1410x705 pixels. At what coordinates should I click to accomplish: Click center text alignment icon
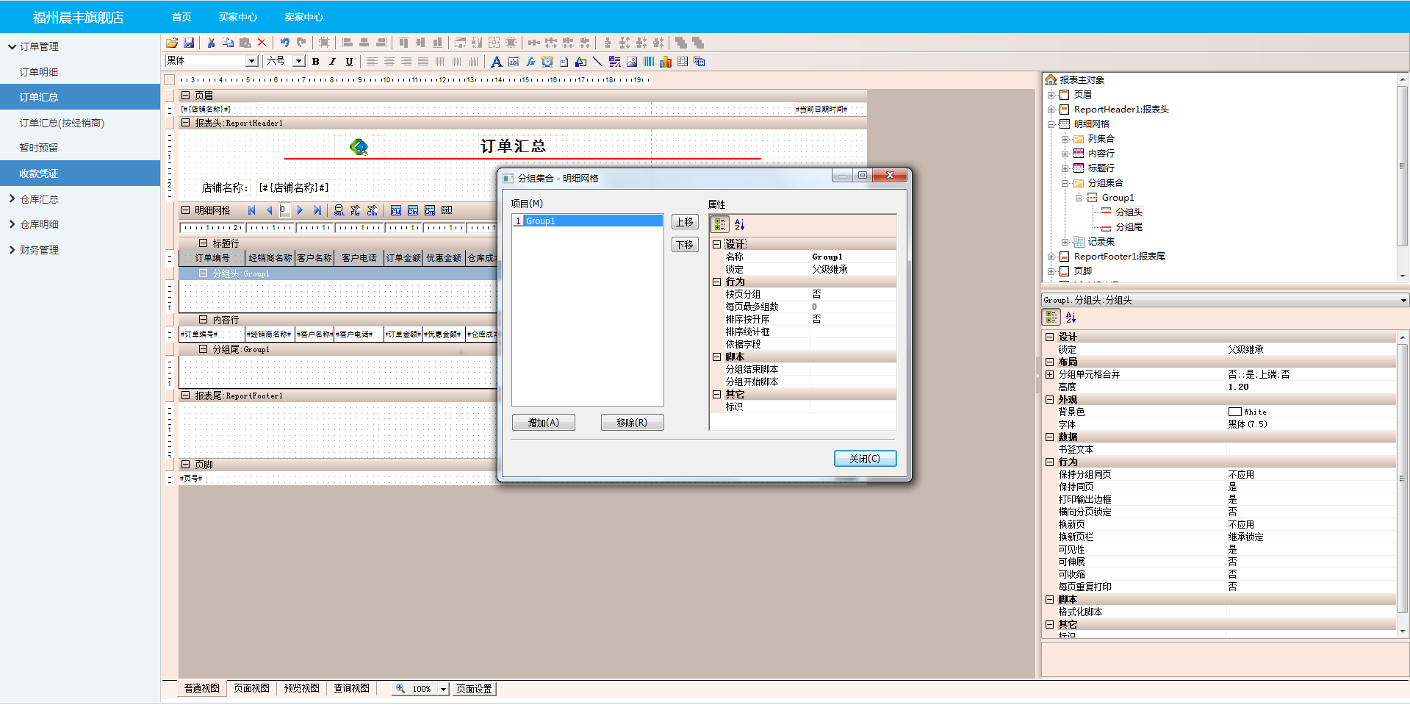pos(389,62)
